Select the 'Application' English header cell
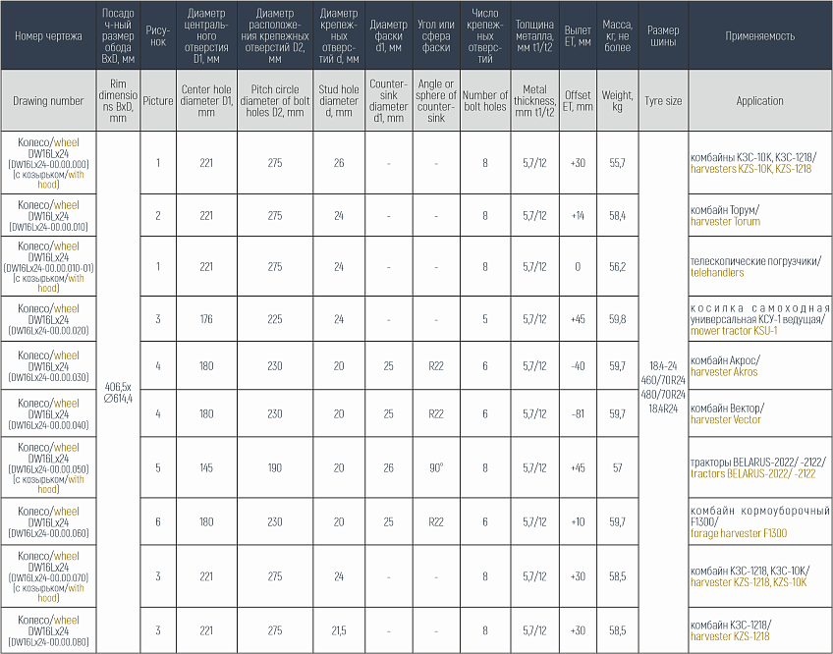Screen dimensions: 833x654 759,101
